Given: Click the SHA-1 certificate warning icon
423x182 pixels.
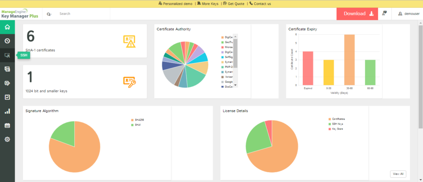Looking at the screenshot, I should point(129,41).
